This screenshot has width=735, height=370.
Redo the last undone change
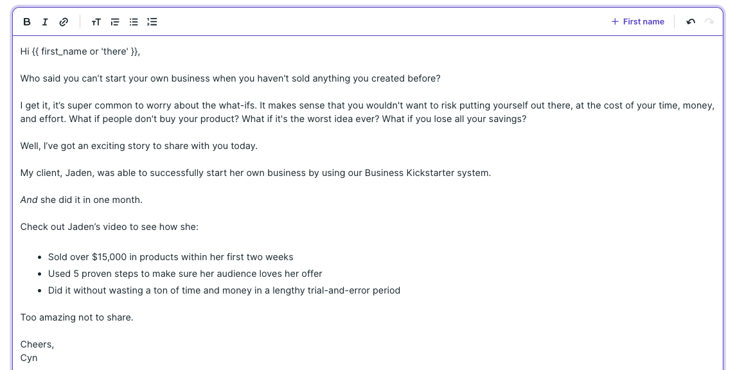(708, 21)
